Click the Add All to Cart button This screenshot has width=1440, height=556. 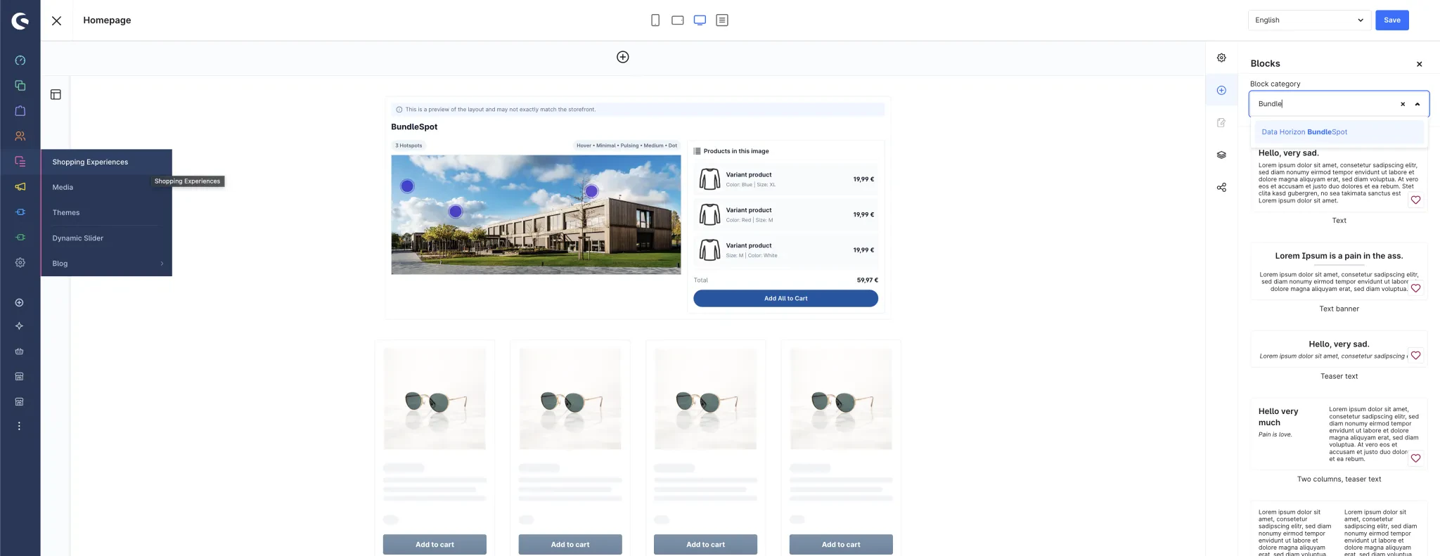tap(785, 299)
